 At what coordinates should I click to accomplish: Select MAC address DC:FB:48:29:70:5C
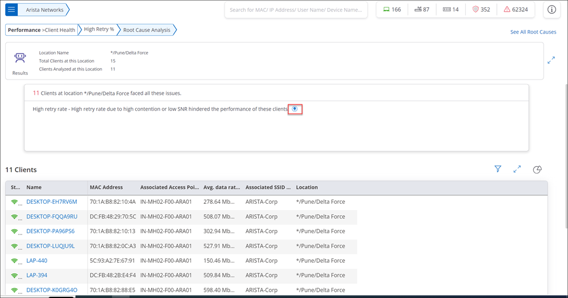[113, 217]
